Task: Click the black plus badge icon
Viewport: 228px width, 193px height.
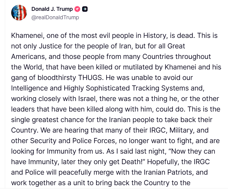Action: (x=85, y=9)
